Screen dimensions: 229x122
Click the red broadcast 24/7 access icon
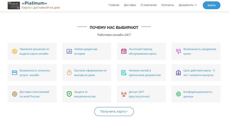124,94
